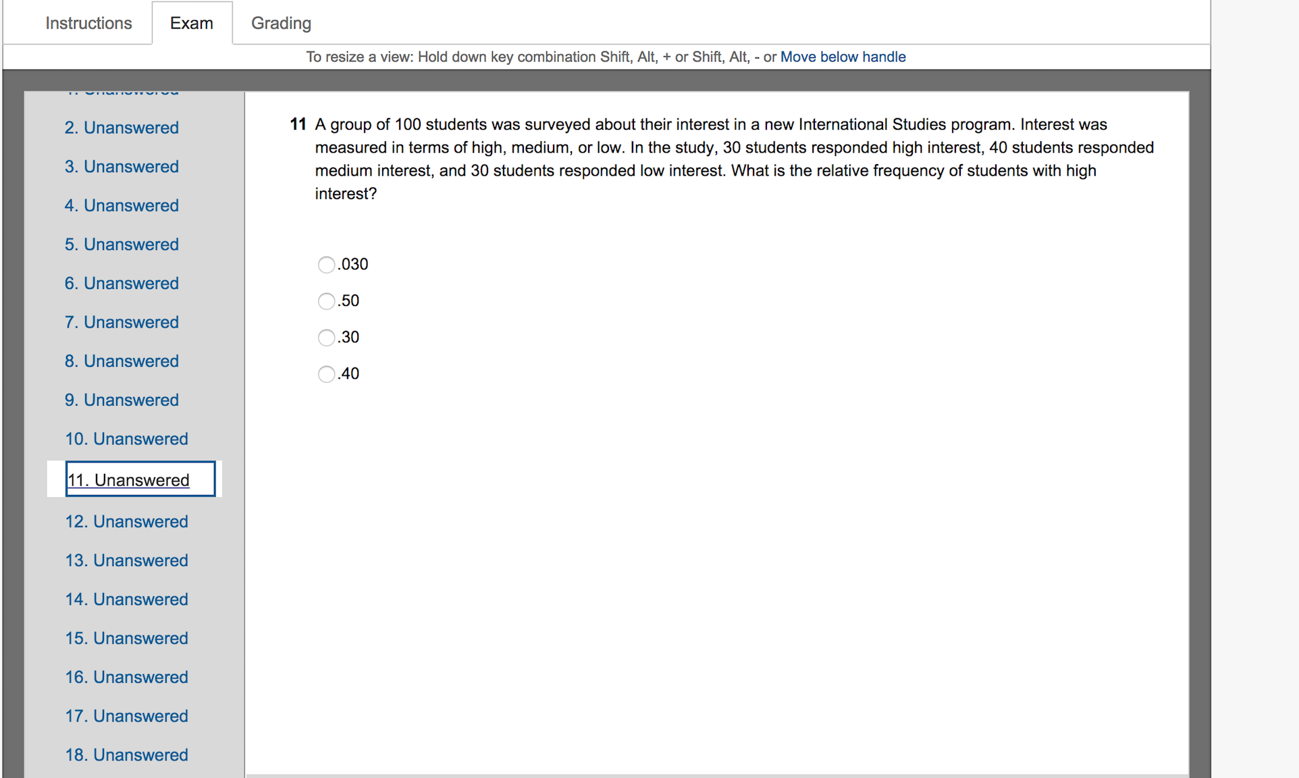Choose the .50 answer option
Image resolution: width=1299 pixels, height=778 pixels.
[326, 301]
